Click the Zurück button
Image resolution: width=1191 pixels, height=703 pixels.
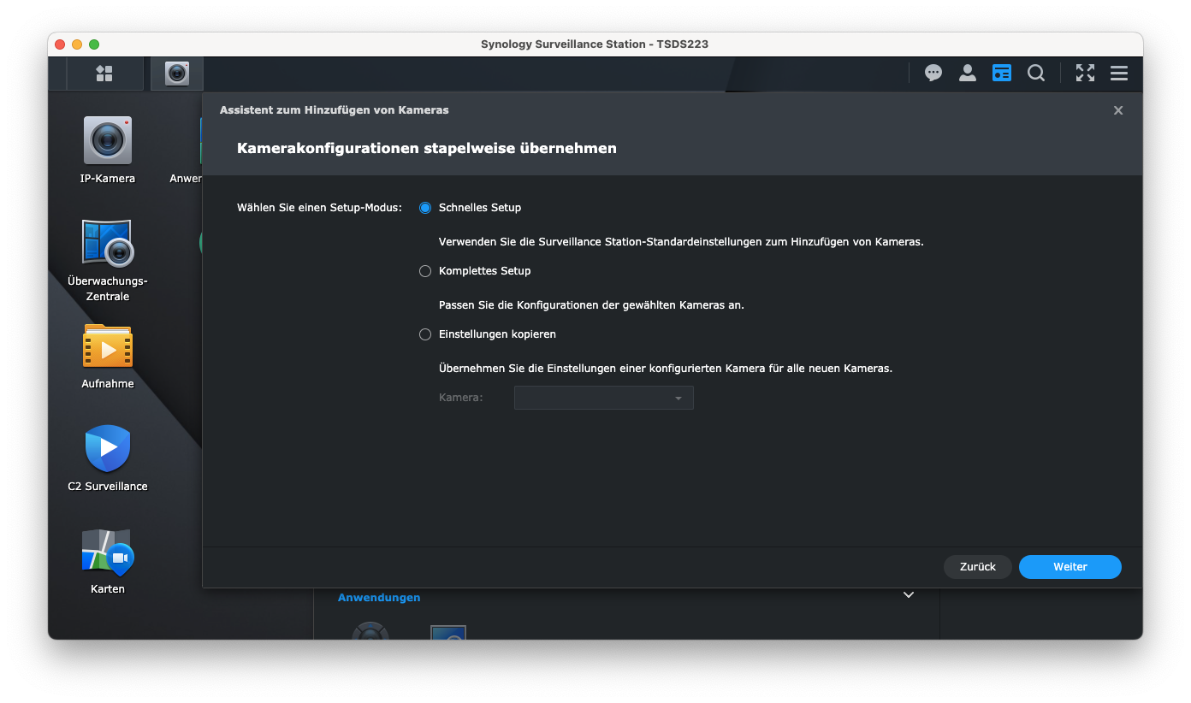point(977,567)
